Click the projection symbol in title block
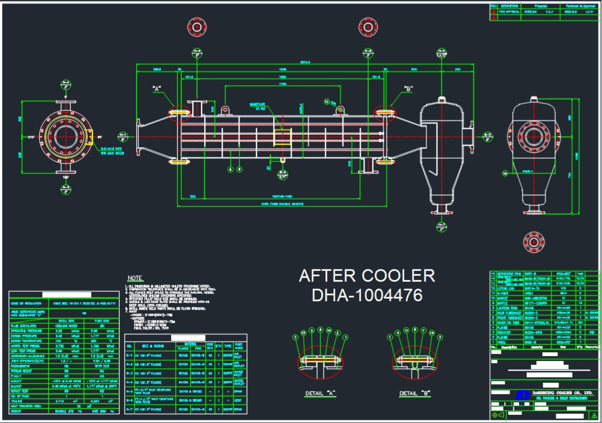 point(498,415)
